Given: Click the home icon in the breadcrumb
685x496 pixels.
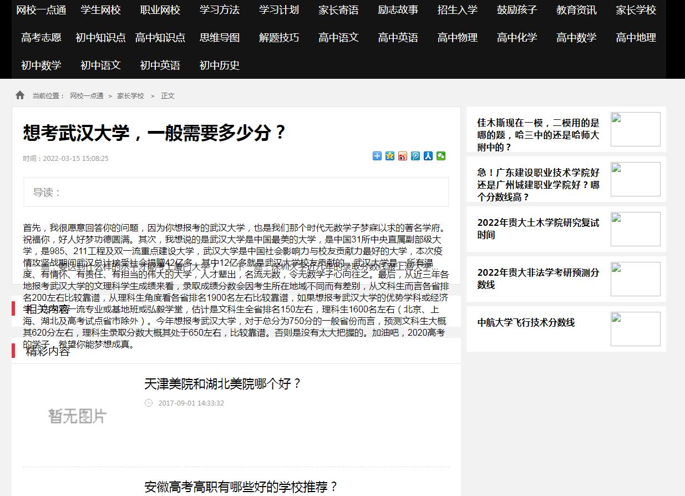Looking at the screenshot, I should (x=20, y=95).
